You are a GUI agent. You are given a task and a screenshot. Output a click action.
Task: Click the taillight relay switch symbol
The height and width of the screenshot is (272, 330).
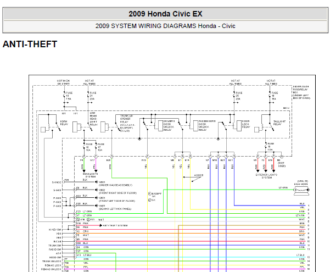pyautogui.click(x=271, y=126)
